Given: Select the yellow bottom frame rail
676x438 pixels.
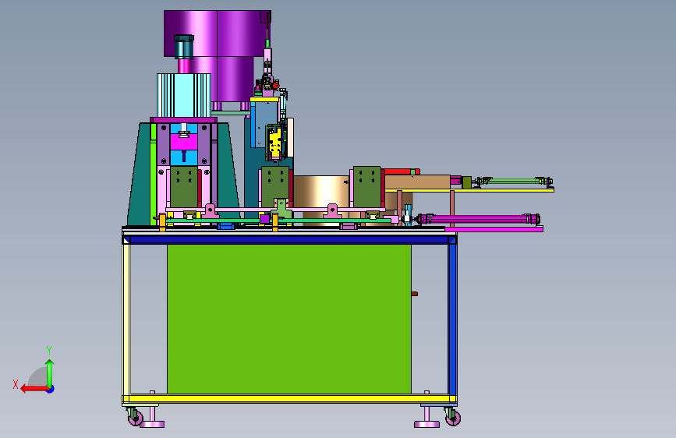Looking at the screenshot, I should pyautogui.click(x=290, y=399).
